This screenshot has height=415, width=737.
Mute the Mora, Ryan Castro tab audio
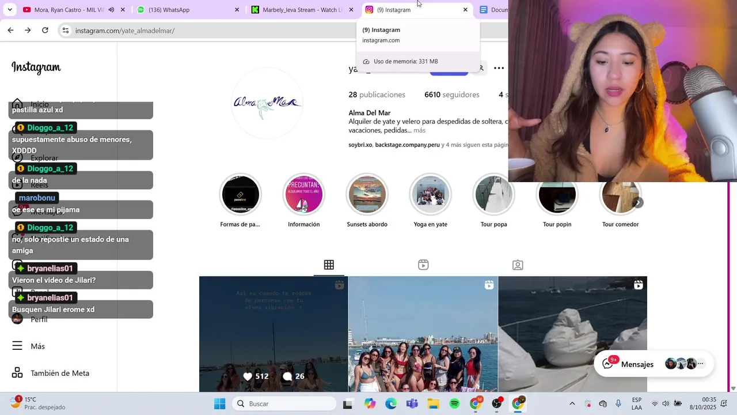coord(111,10)
